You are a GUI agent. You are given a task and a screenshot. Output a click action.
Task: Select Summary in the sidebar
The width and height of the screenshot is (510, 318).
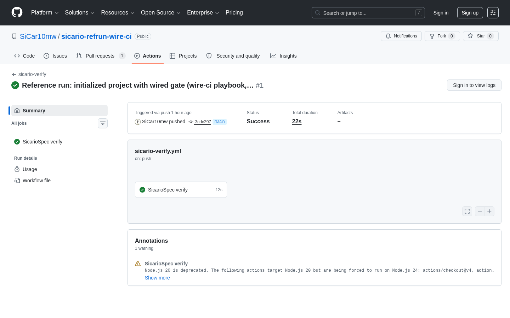59,111
